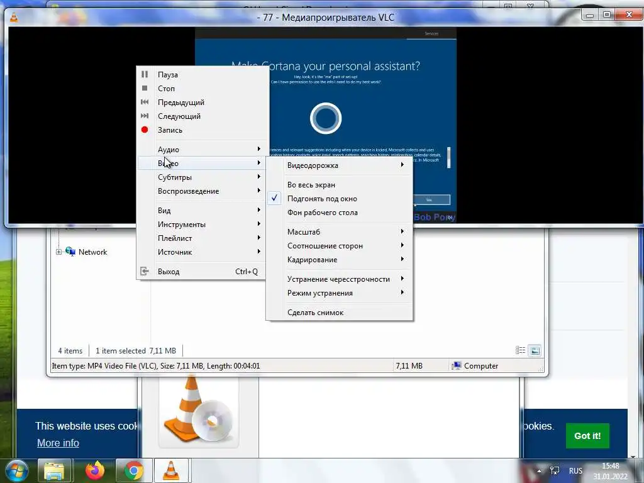The image size is (644, 483).
Task: Show hidden tray icons arrow
Action: (539, 470)
